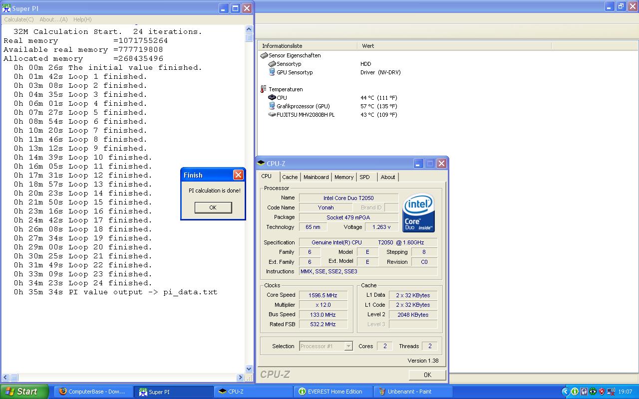
Task: Open the green eye tray icon
Action: click(593, 392)
